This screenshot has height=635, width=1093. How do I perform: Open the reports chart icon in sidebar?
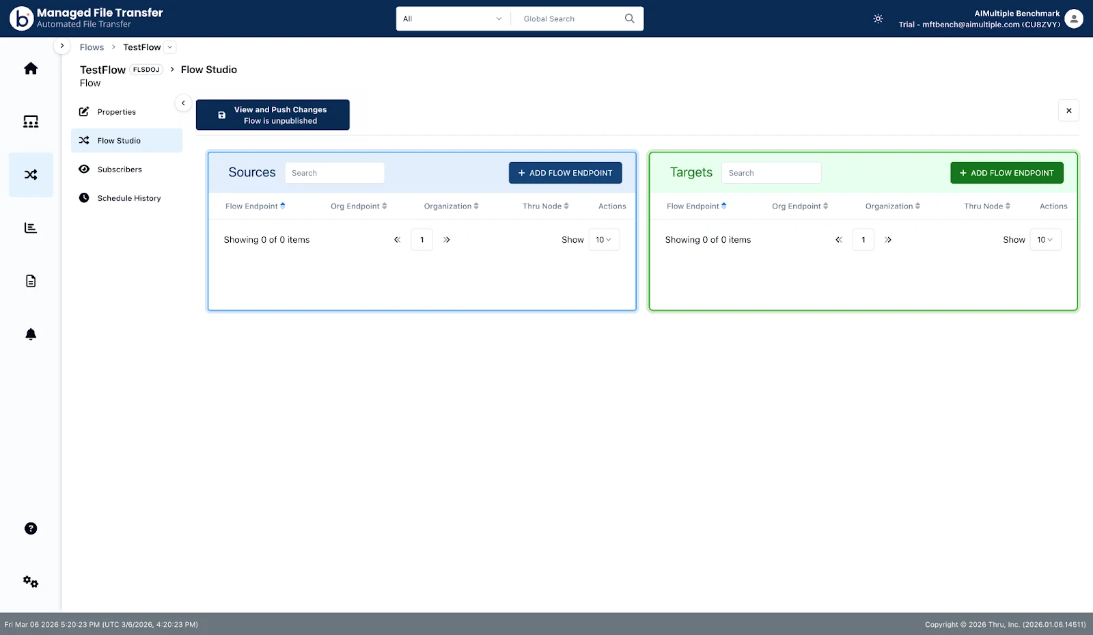pyautogui.click(x=31, y=228)
